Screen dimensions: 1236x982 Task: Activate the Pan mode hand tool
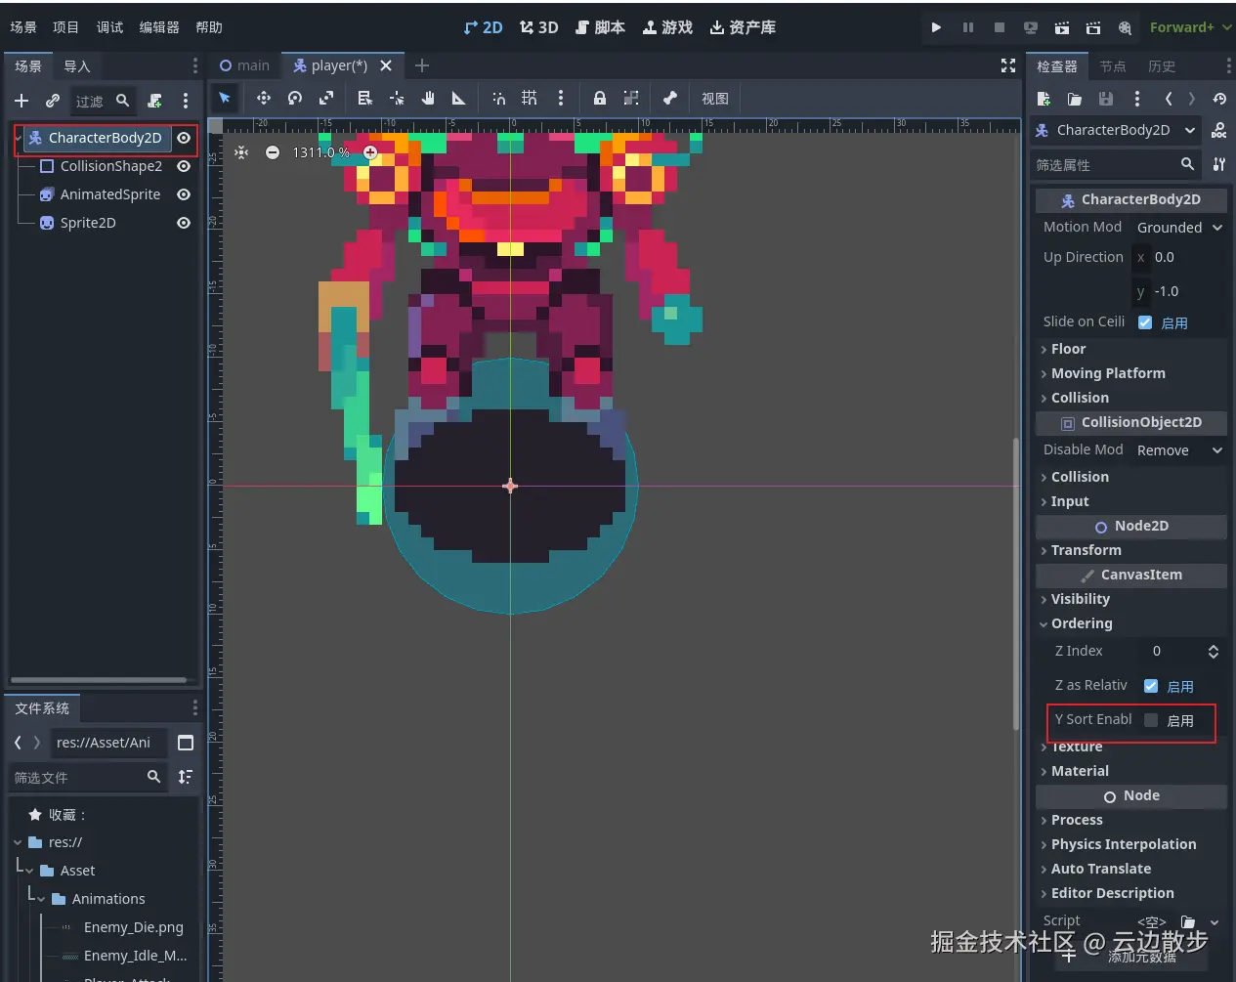click(x=428, y=98)
